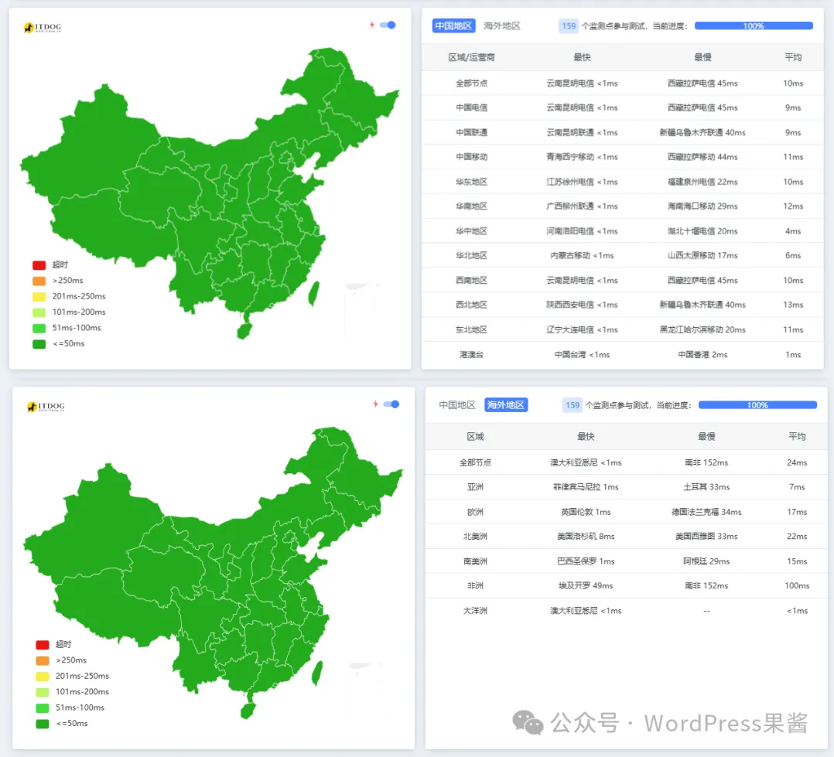Select the 北美洲 row in the overseas table

click(475, 537)
